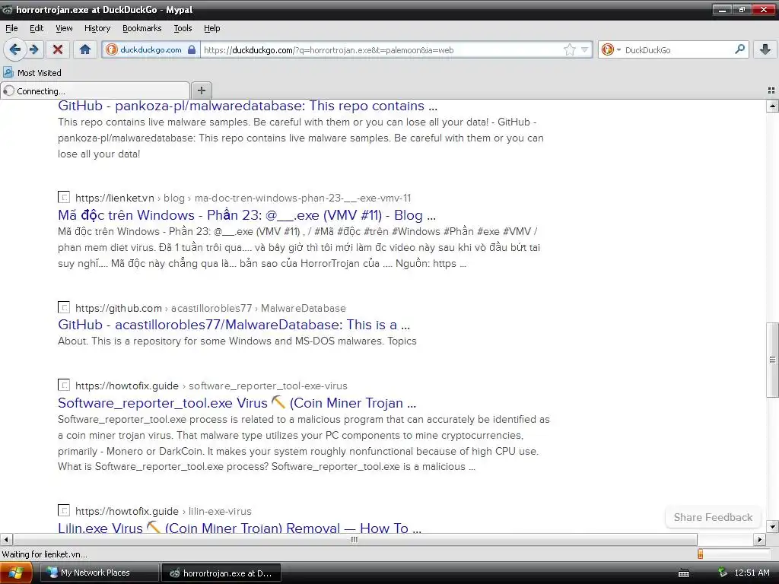
Task: Click the lienket.vn result URL
Action: click(x=243, y=198)
